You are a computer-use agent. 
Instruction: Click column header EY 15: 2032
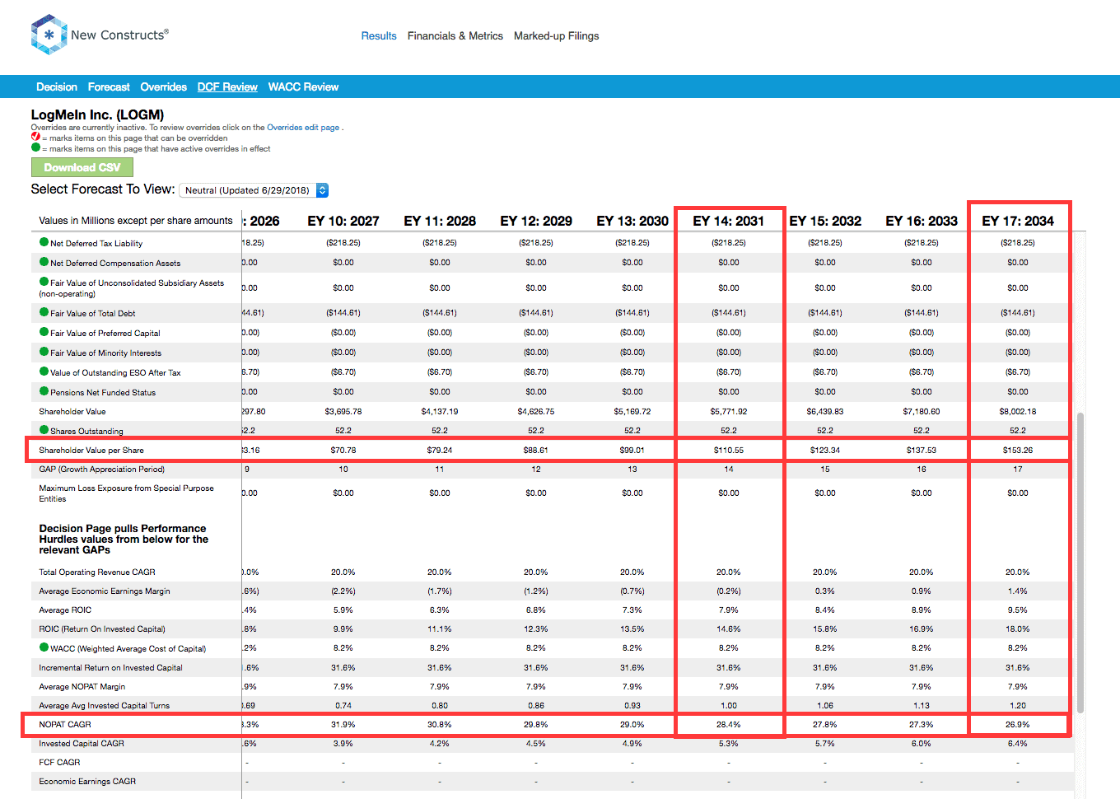pos(825,221)
